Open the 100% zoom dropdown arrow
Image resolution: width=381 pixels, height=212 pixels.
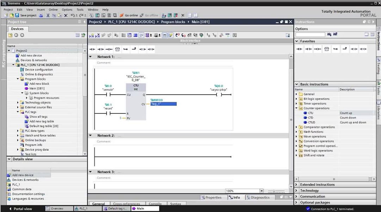(x=262, y=191)
